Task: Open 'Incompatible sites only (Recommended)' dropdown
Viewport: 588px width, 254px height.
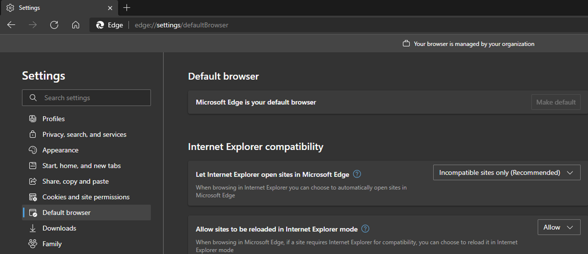Action: (x=507, y=172)
